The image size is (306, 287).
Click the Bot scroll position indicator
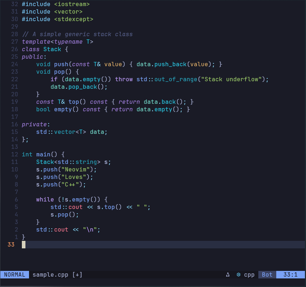tap(267, 275)
